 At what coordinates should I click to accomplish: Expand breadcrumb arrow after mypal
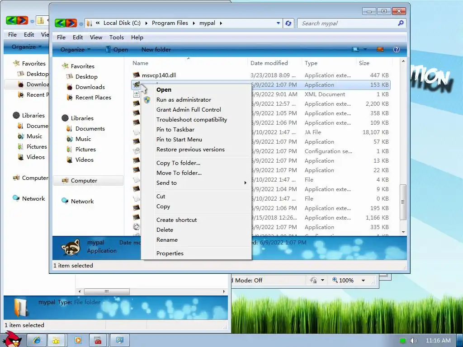coord(221,23)
